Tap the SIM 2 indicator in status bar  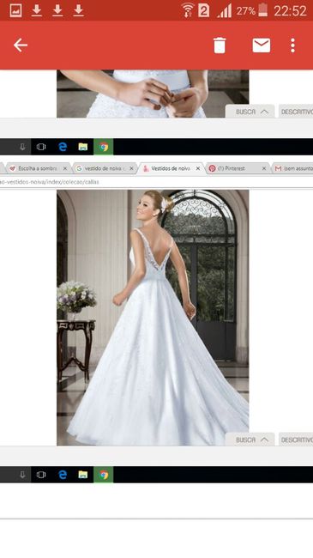coord(204,10)
